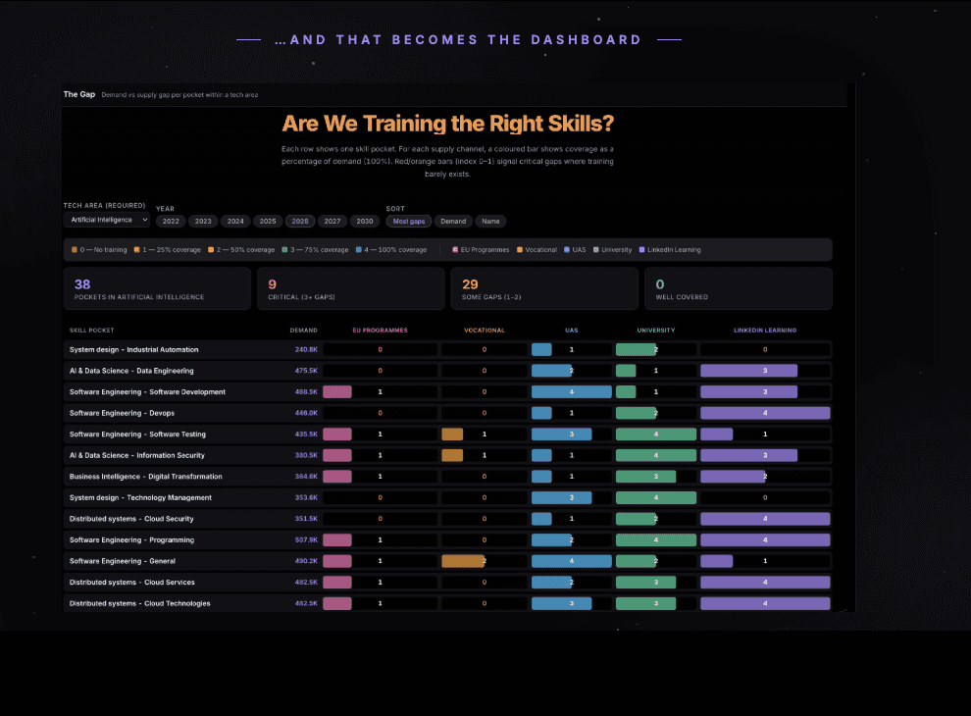Select year 2023 pill
The image size is (971, 716).
(x=203, y=221)
